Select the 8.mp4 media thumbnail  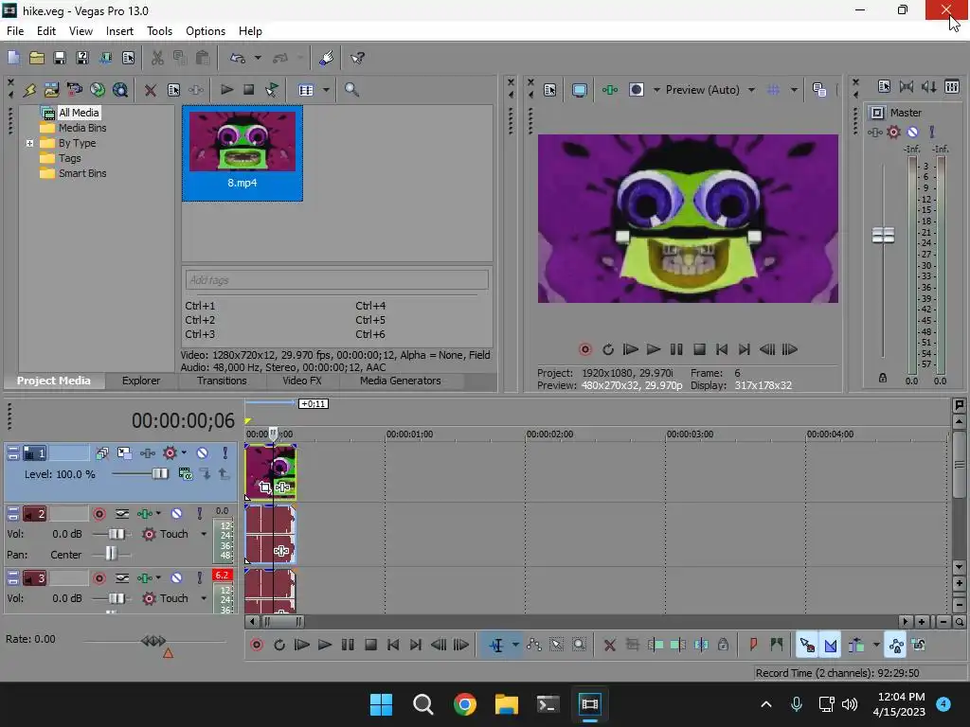click(242, 152)
